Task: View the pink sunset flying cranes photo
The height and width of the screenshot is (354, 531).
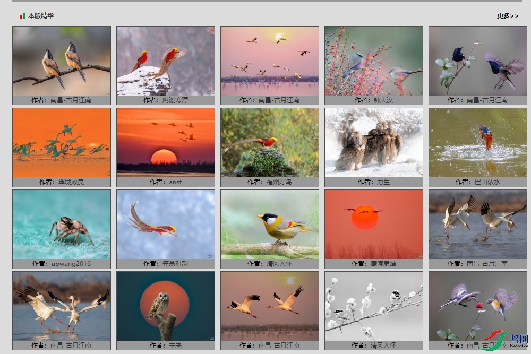Action: (x=270, y=61)
